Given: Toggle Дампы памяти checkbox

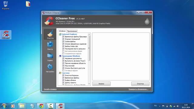Looking at the screenshot, I should (63, 83).
